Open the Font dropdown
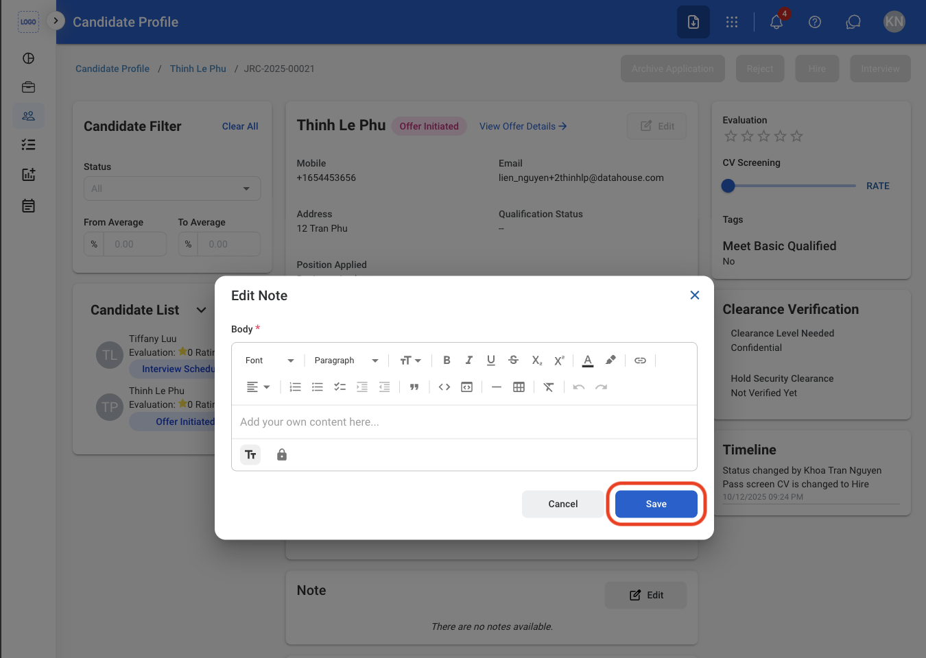926x658 pixels. 270,361
